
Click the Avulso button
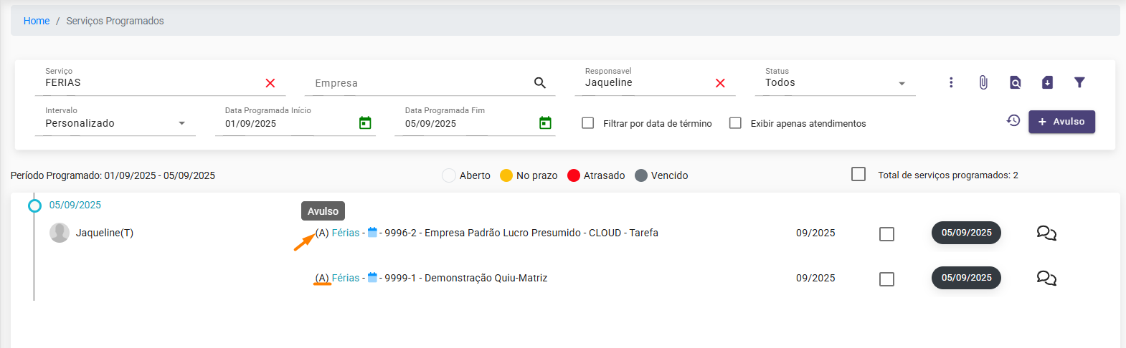[x=1061, y=122]
